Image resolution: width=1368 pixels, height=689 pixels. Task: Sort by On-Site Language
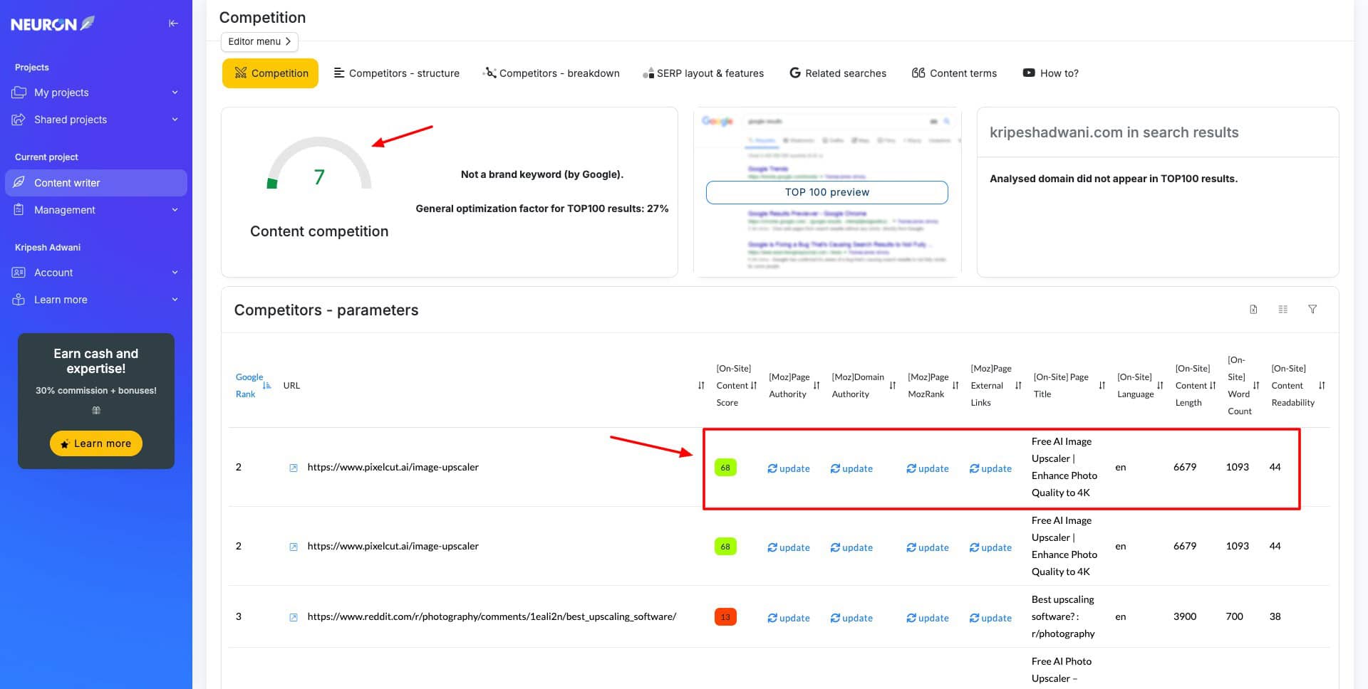[x=1160, y=386]
